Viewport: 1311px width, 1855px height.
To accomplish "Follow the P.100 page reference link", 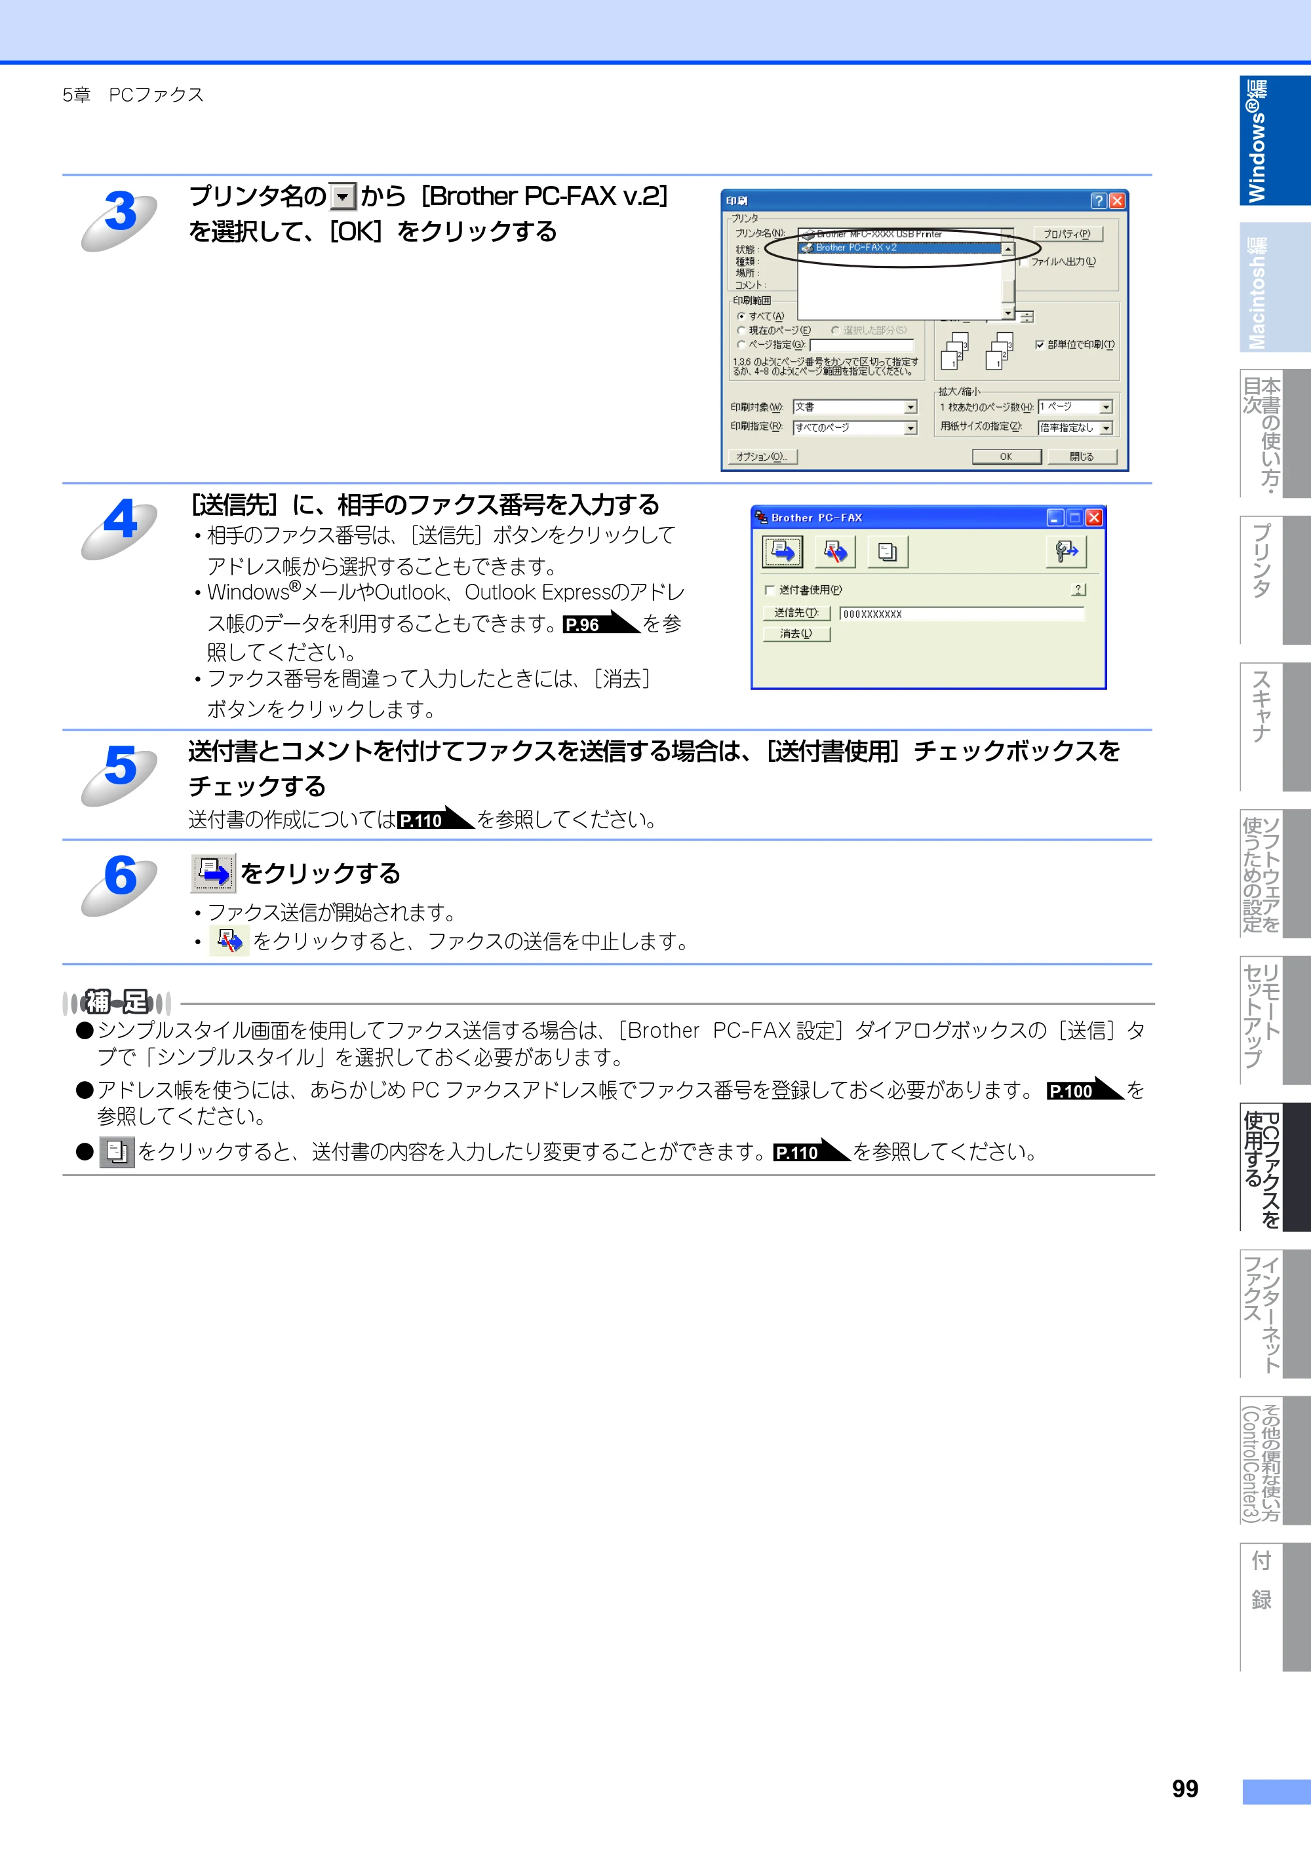I will tap(1086, 1090).
